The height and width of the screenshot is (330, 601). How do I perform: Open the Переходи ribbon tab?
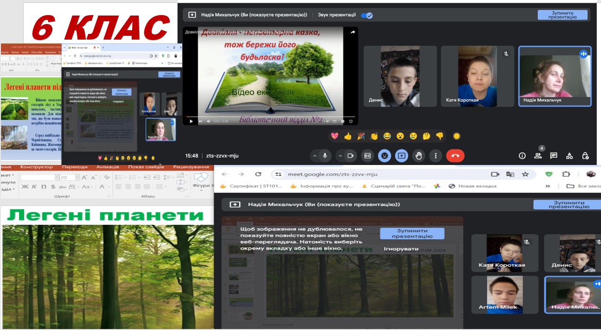coord(75,167)
